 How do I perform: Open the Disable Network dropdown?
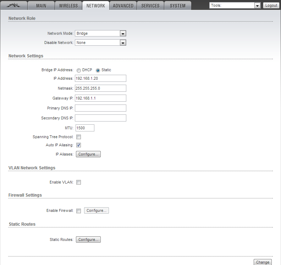click(100, 43)
